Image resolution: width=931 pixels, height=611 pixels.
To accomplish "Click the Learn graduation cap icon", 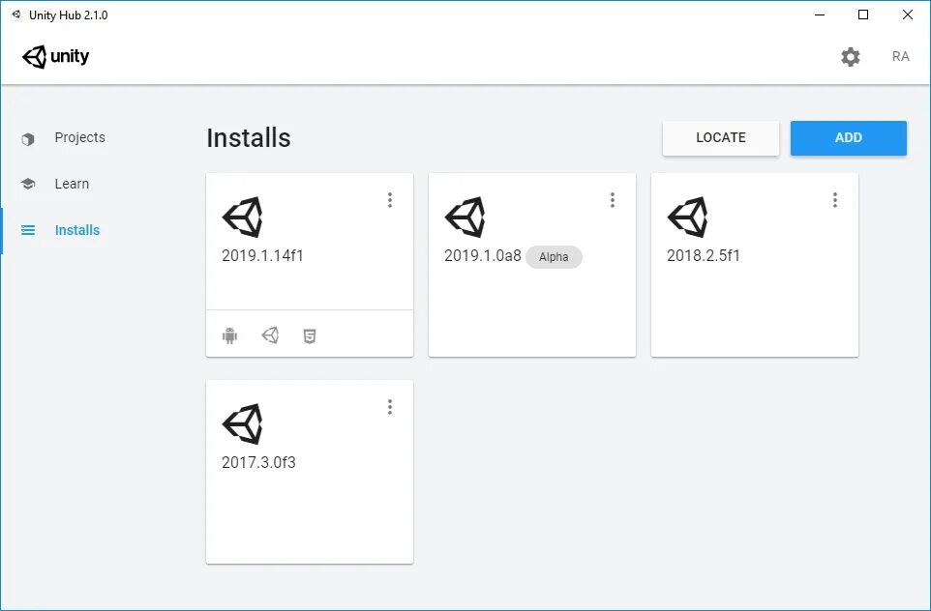I will [28, 184].
